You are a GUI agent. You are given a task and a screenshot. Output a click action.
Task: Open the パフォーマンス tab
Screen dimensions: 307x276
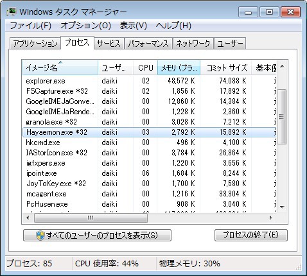click(x=148, y=44)
